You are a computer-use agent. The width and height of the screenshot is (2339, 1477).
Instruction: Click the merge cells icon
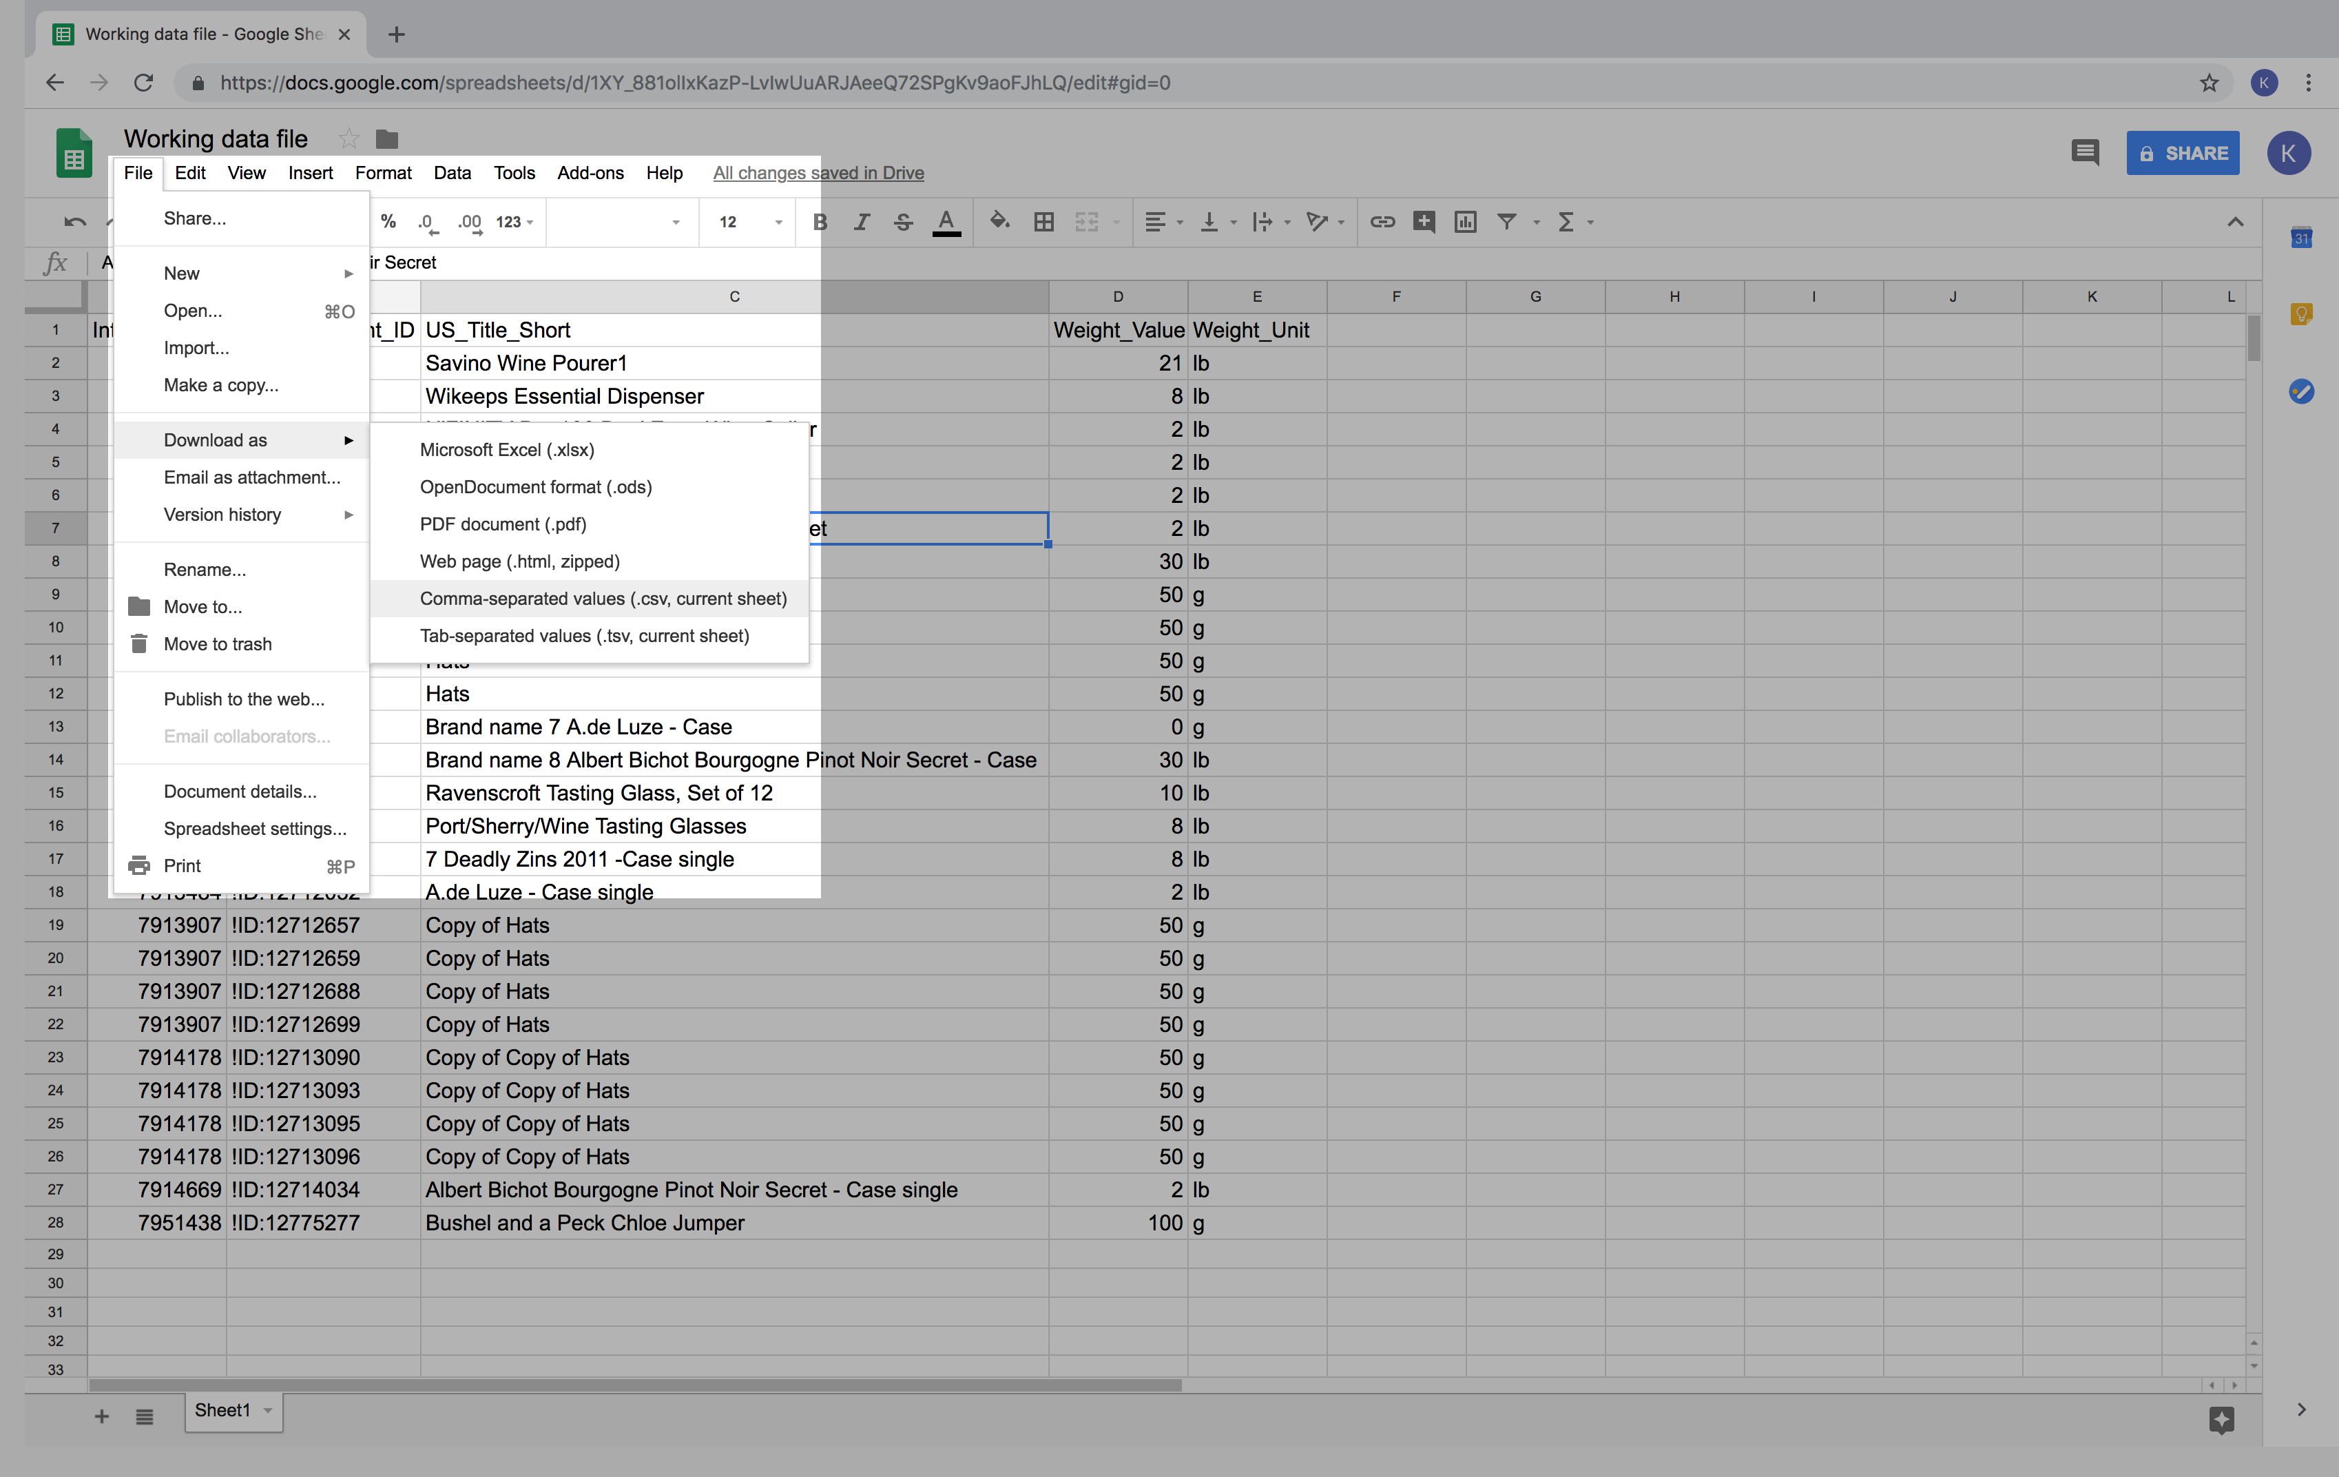[x=1087, y=223]
